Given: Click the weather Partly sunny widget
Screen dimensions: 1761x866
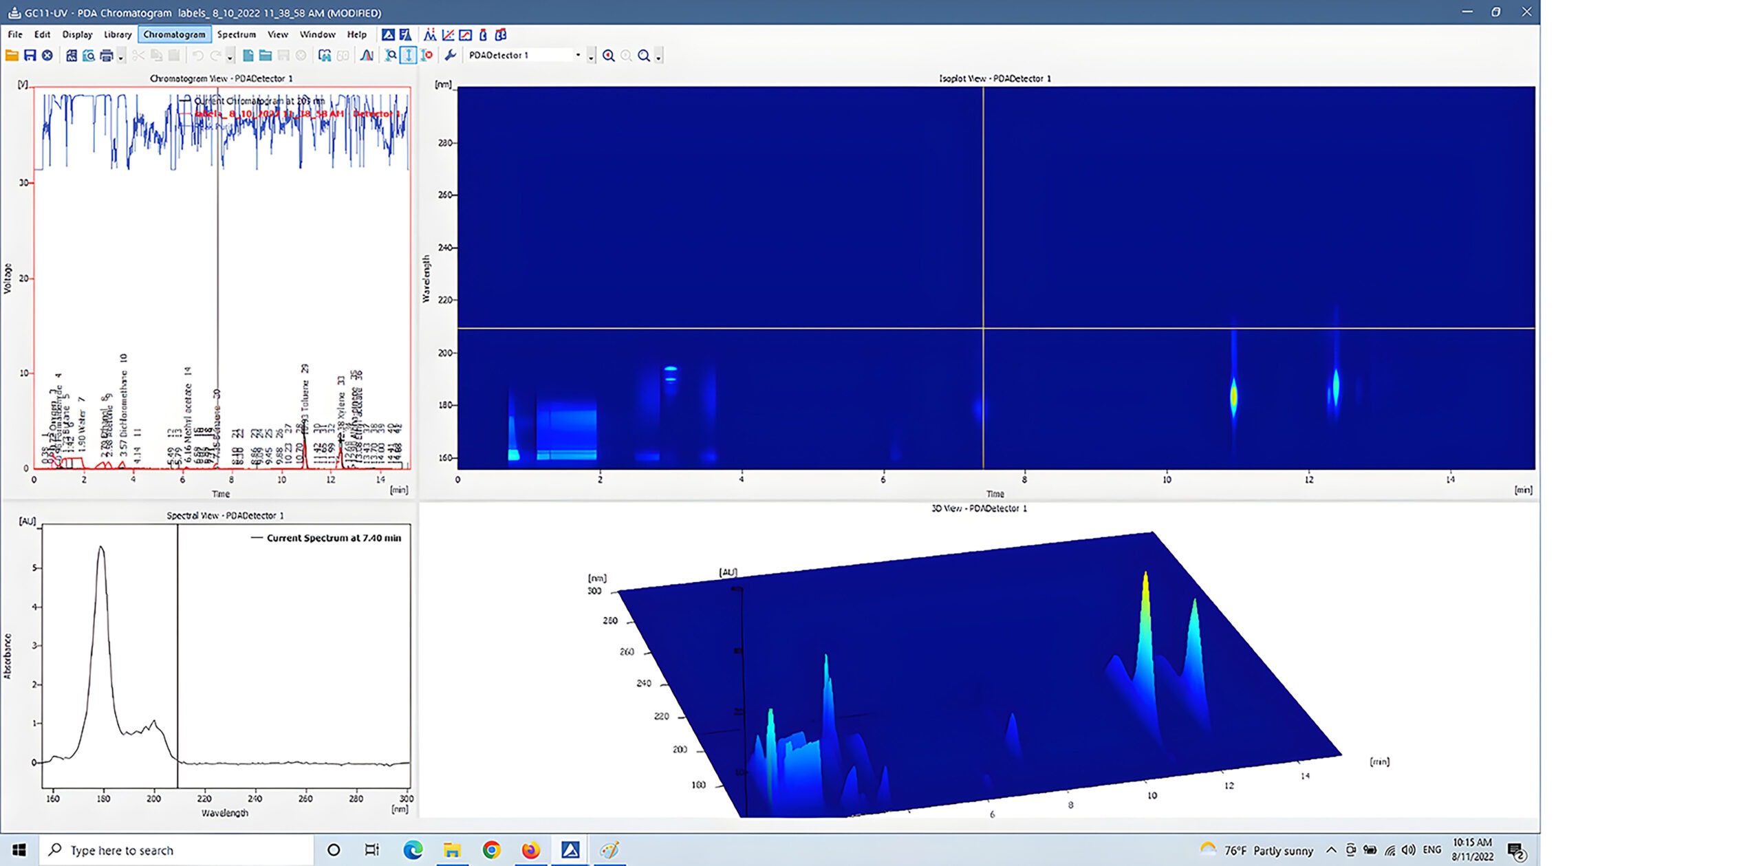Looking at the screenshot, I should pos(1256,850).
